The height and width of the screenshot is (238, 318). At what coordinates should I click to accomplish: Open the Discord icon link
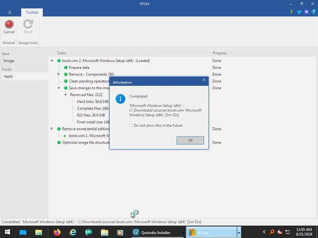(307, 12)
